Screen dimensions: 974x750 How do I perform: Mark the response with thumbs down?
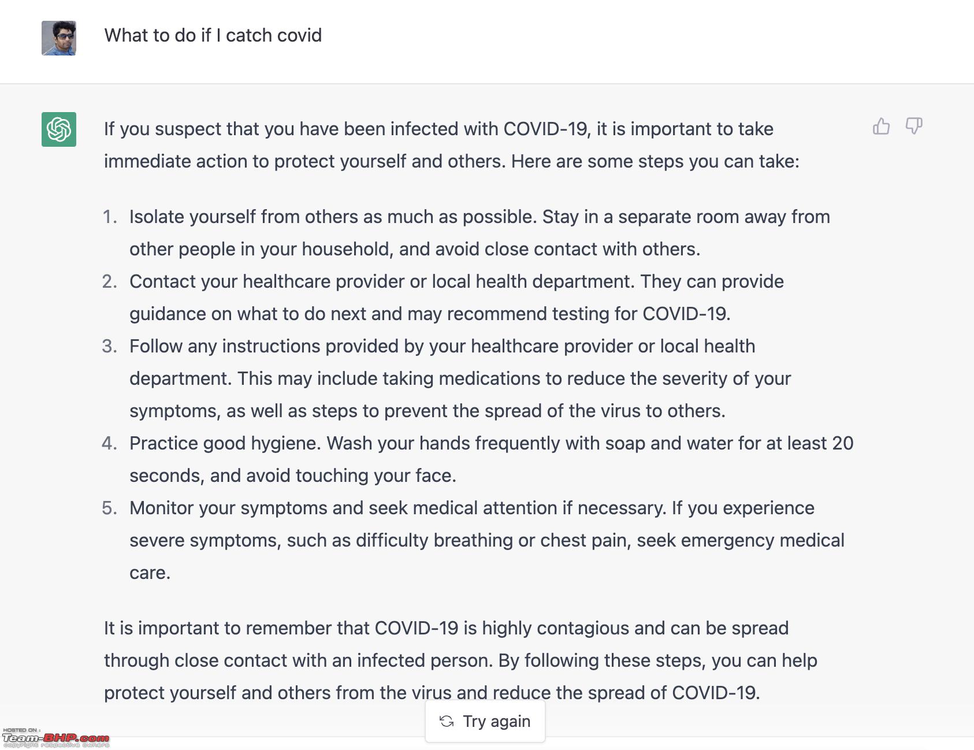click(x=914, y=126)
